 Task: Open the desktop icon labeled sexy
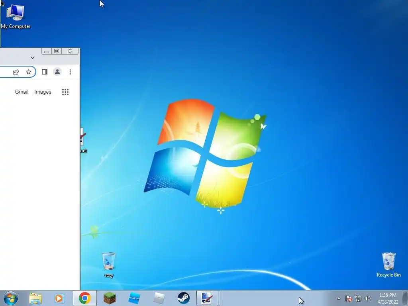108,265
